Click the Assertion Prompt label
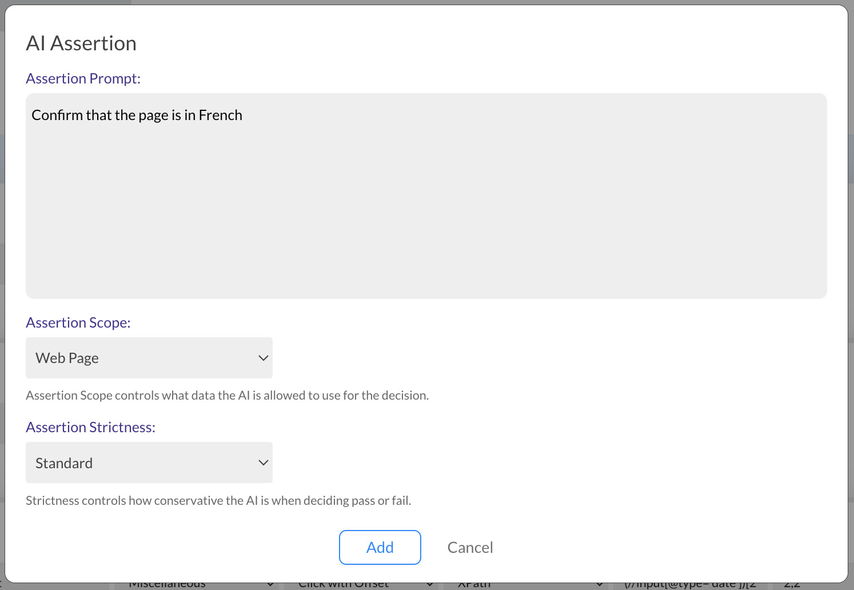854x590 pixels. point(83,78)
